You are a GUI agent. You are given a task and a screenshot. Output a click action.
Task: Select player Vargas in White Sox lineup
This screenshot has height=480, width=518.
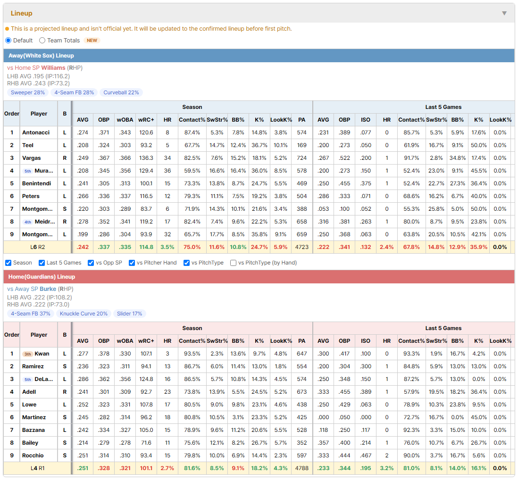pyautogui.click(x=32, y=158)
